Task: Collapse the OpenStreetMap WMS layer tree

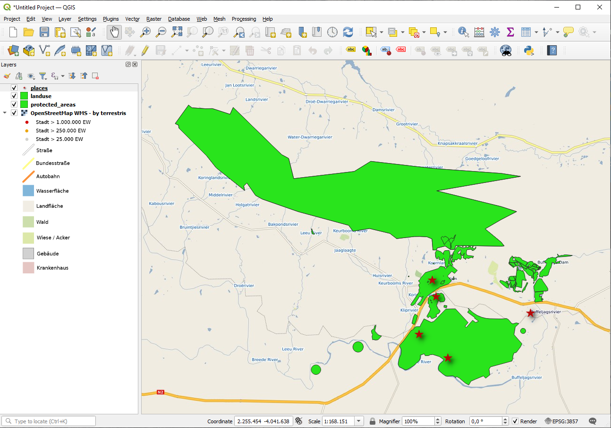Action: (5, 113)
